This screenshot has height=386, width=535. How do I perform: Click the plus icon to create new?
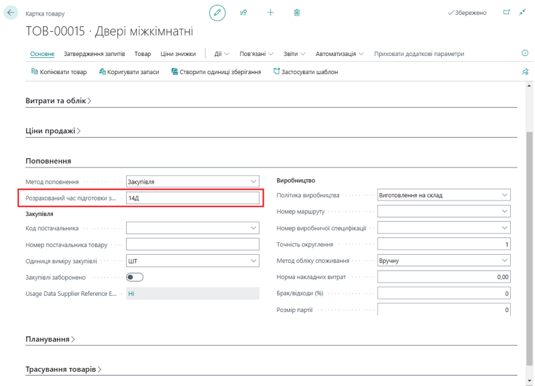point(271,12)
